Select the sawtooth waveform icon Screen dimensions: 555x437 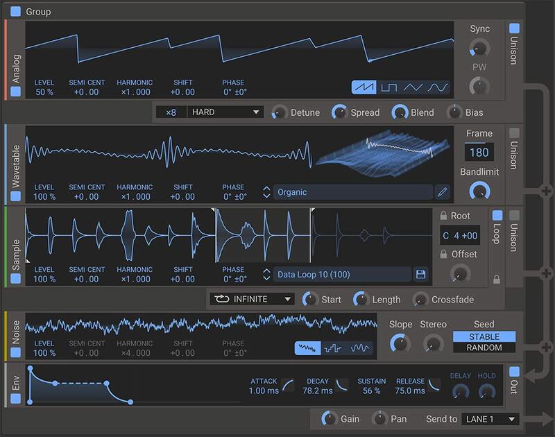coord(364,88)
